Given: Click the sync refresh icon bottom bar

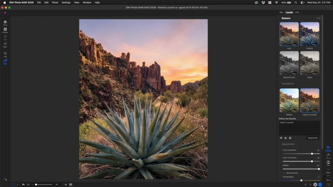Looking at the screenshot, I should pyautogui.click(x=305, y=185).
